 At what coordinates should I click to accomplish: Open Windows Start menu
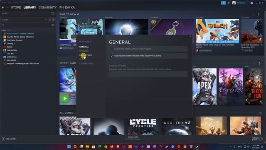click(69, 147)
